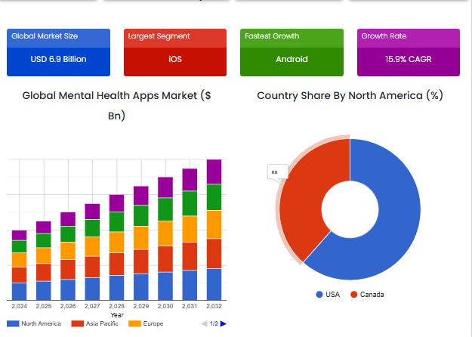
Task: Click the 2,032 stacked bar
Action: click(214, 230)
